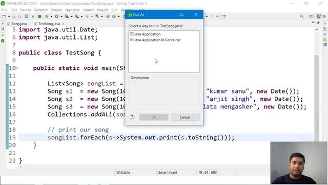Expand the Forward history dropdown arrow

[x=217, y=16]
